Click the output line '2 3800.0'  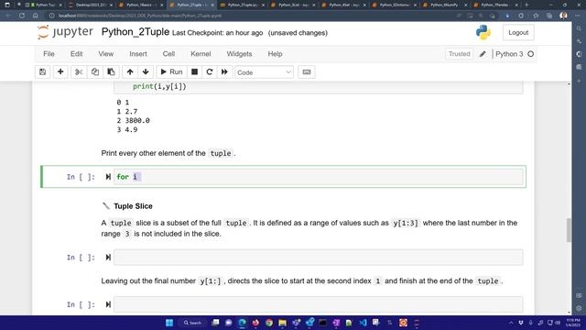coord(133,120)
